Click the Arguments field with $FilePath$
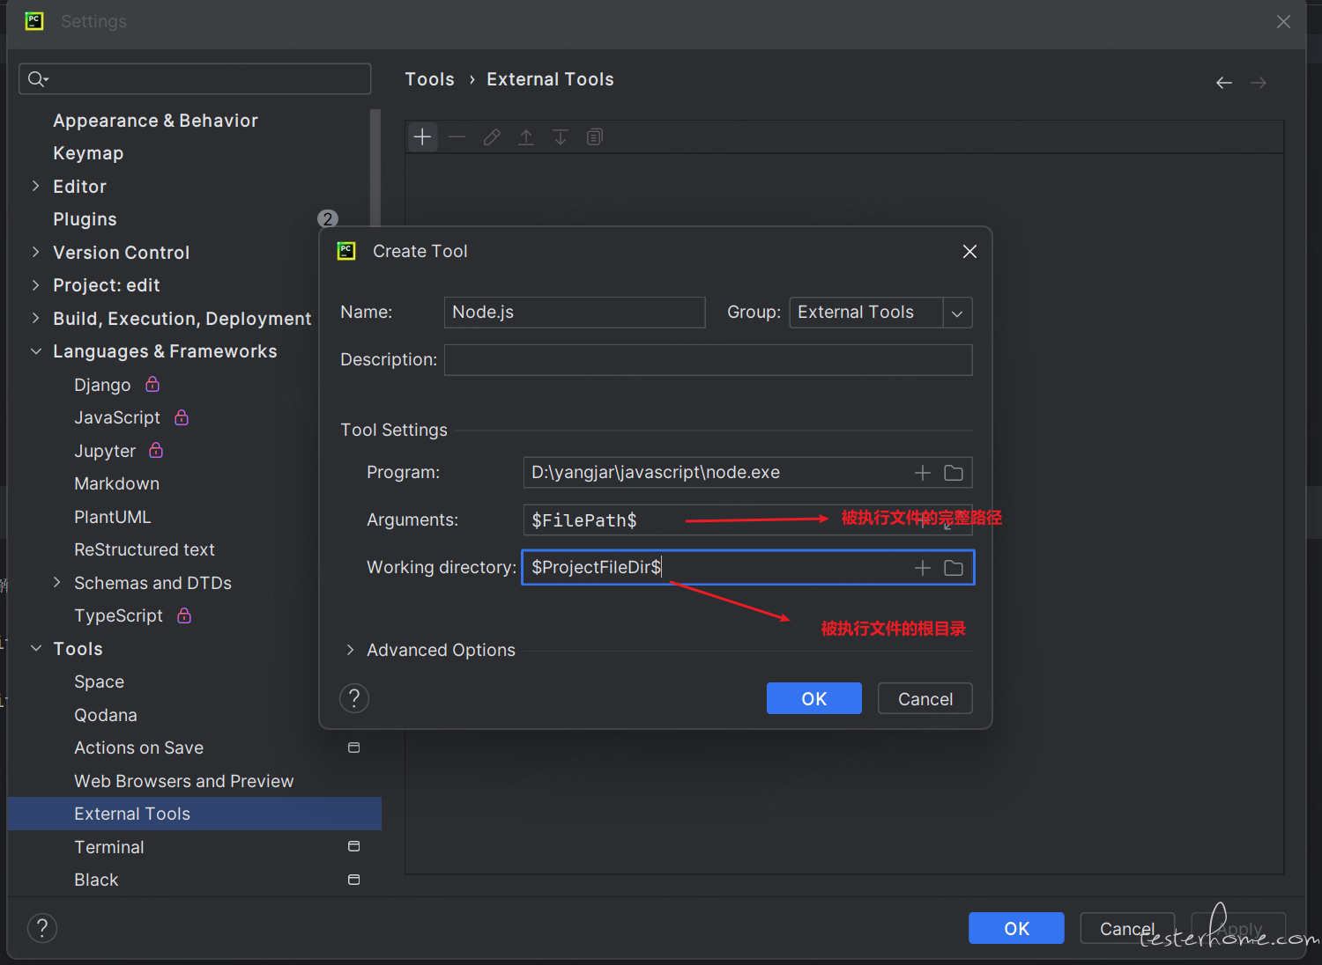Screen dimensions: 1322x965 (x=747, y=520)
